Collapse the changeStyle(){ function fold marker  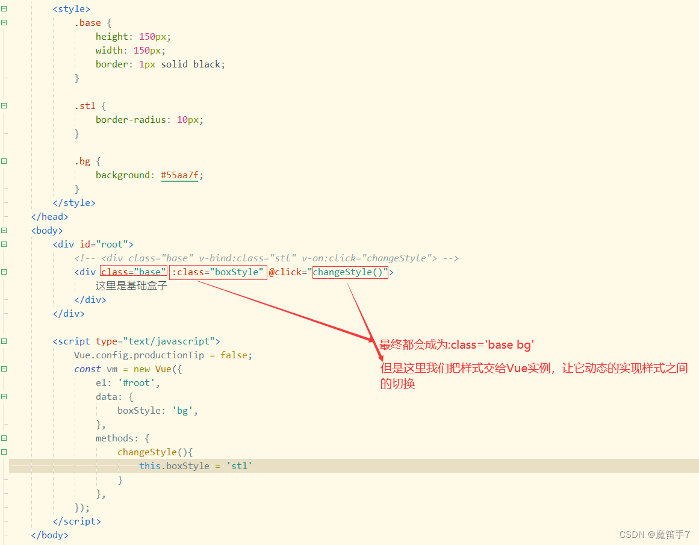[4, 452]
